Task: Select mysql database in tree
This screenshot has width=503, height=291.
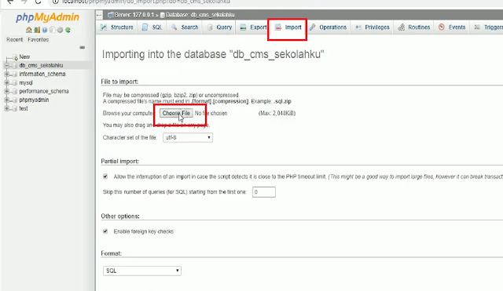Action: click(x=26, y=82)
